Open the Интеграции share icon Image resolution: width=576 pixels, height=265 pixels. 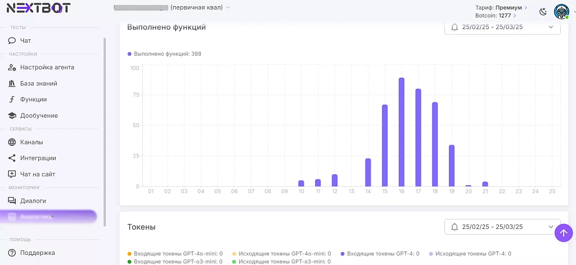(12, 158)
